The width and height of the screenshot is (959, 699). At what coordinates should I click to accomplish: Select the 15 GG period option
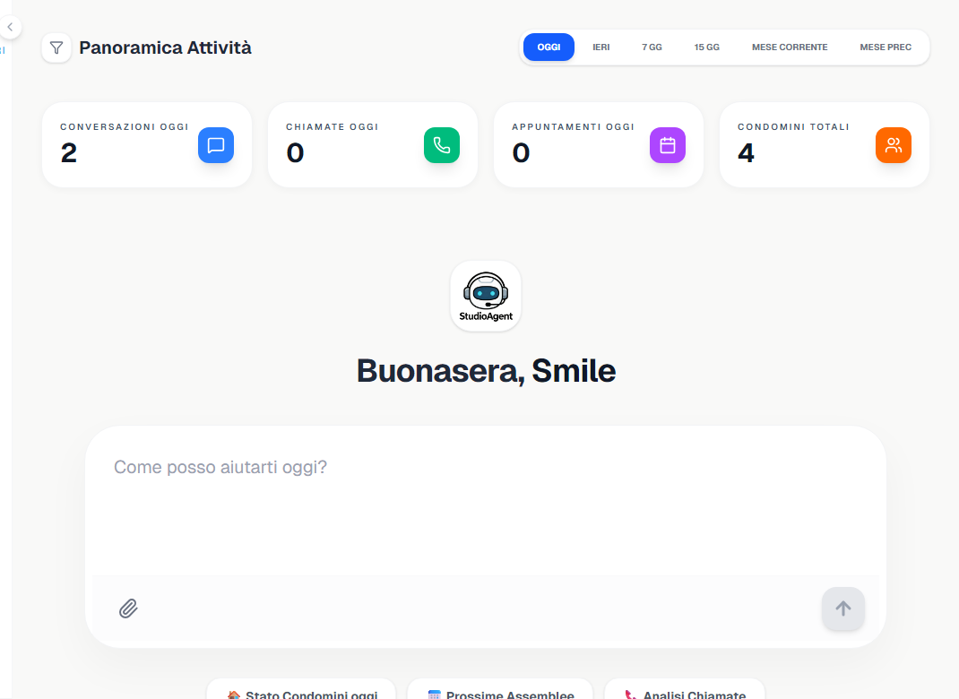click(x=706, y=47)
